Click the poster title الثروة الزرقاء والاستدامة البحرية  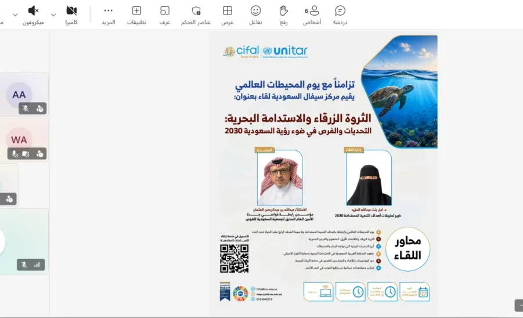(x=298, y=118)
